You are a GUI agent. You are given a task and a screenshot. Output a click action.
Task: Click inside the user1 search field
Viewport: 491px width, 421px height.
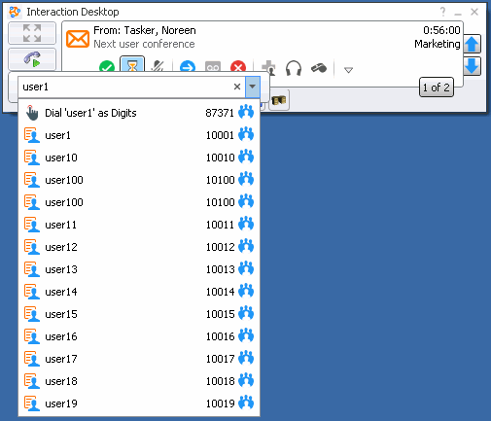pyautogui.click(x=125, y=87)
